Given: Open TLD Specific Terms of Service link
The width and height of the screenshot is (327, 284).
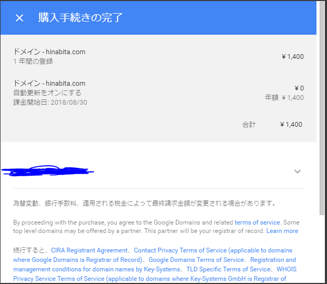Looking at the screenshot, I should 228,269.
